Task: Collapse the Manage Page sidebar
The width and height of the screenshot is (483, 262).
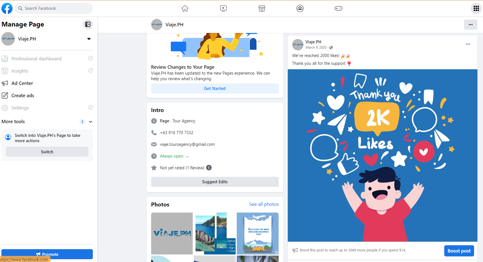Action: coord(88,24)
